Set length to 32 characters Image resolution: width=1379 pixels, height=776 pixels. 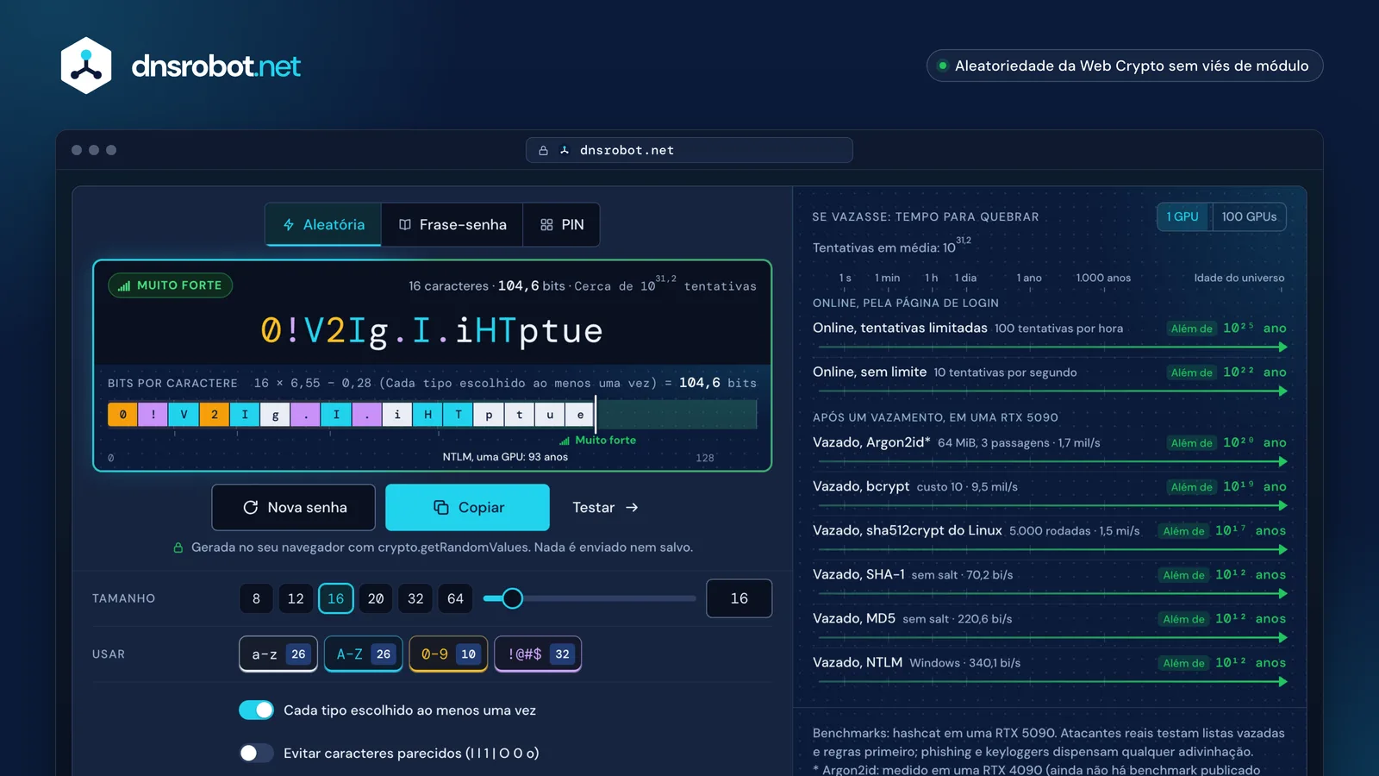point(415,598)
